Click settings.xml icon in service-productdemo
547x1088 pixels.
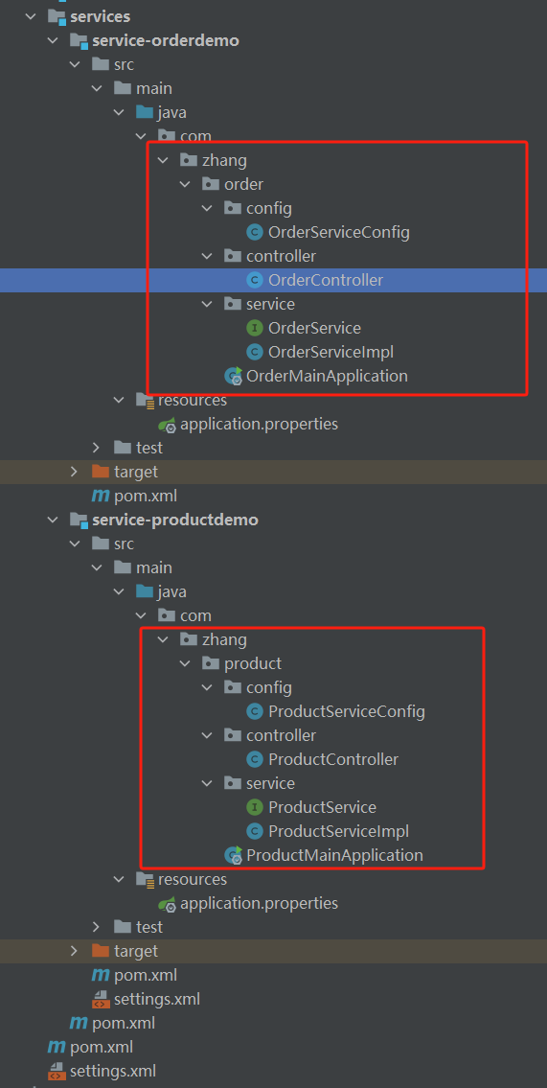101,999
